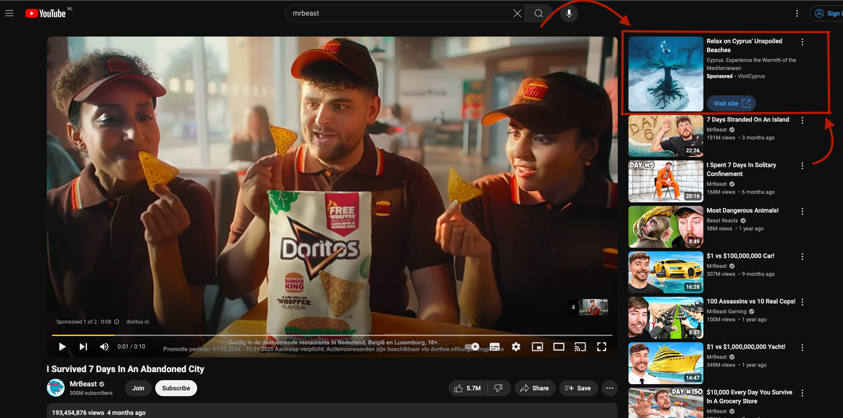Toggle subtitles and closed captions

(x=495, y=347)
